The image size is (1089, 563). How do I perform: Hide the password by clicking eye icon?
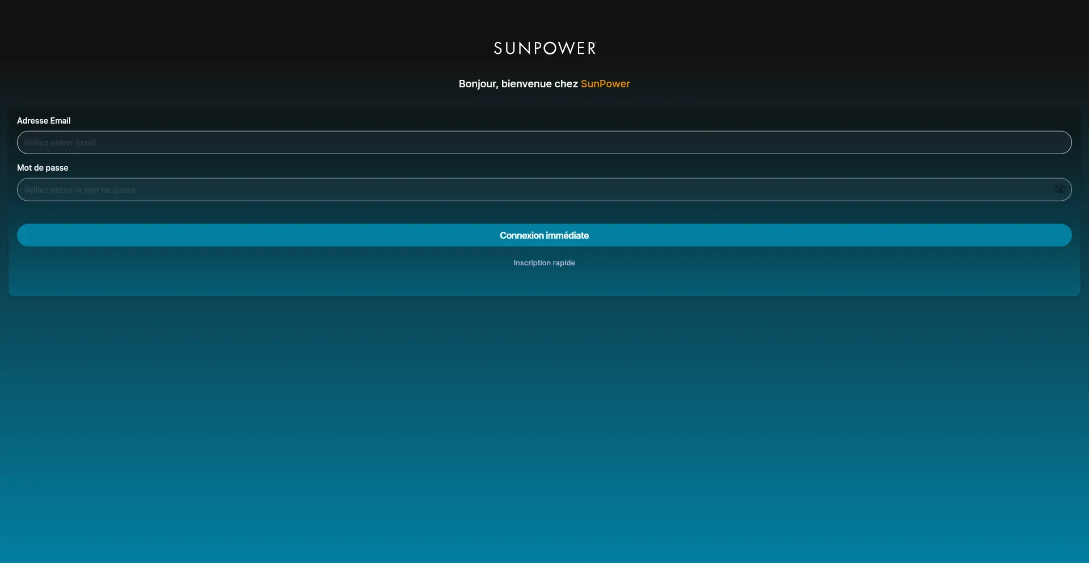1060,189
